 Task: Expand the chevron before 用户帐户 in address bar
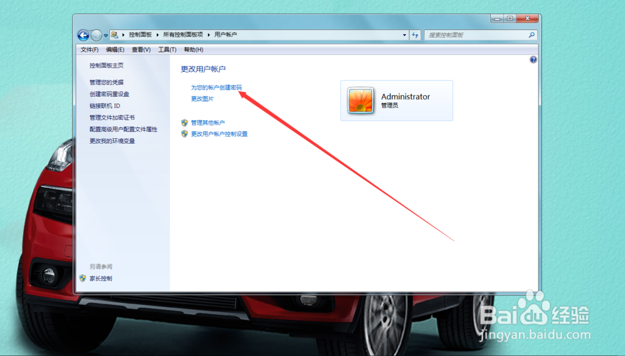pos(209,35)
